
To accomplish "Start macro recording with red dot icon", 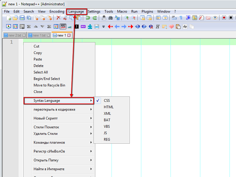I will click(224, 18).
